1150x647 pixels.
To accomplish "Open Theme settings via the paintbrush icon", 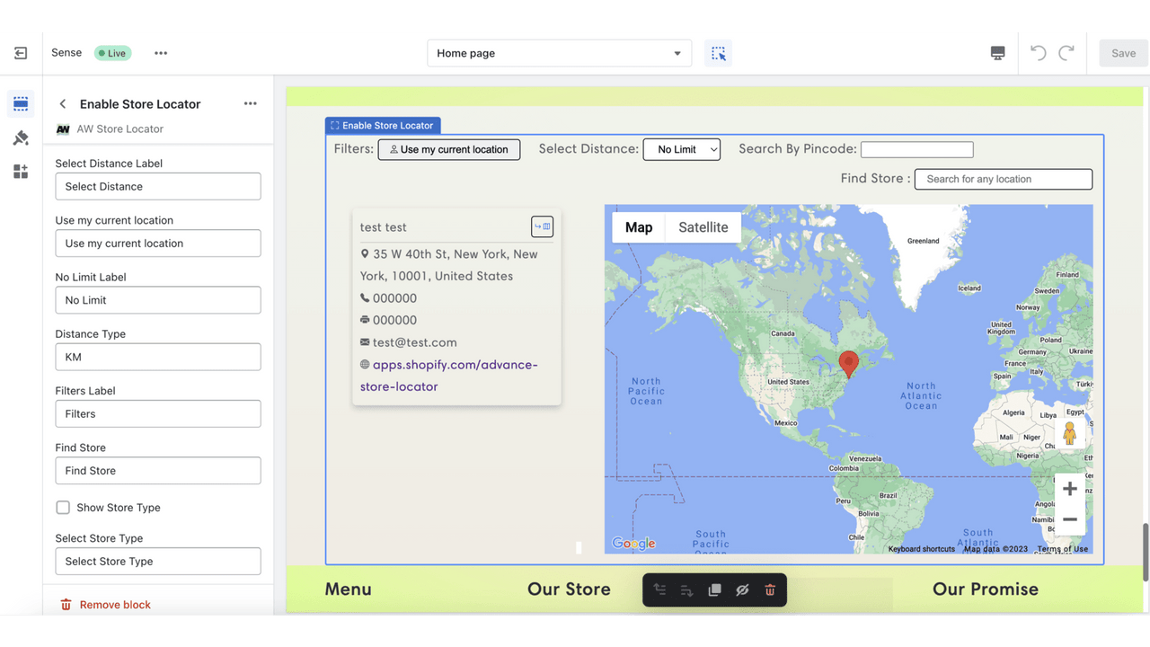I will [20, 137].
